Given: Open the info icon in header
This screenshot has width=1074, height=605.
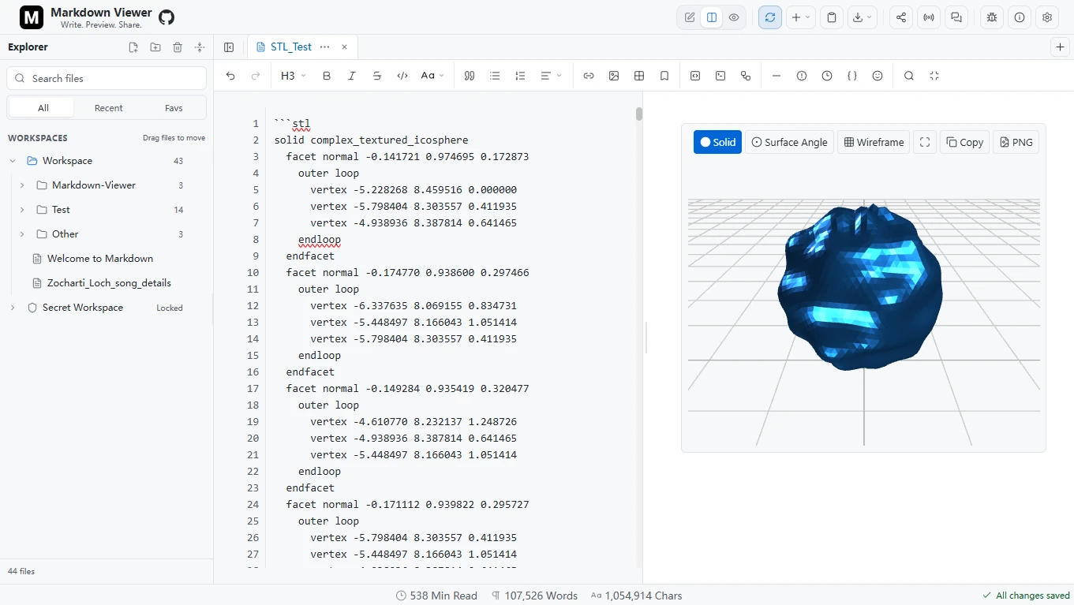Looking at the screenshot, I should coord(1020,17).
